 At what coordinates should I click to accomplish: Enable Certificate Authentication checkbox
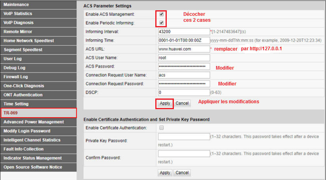click(161, 128)
